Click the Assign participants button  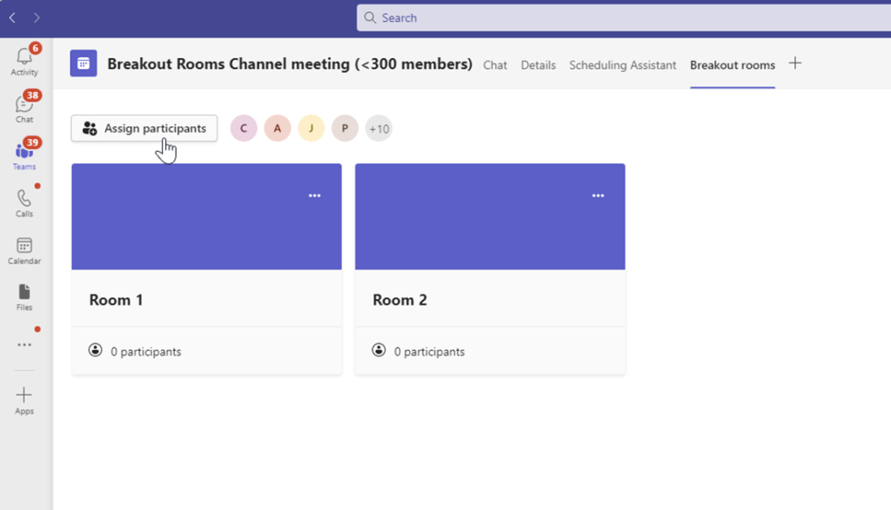pyautogui.click(x=144, y=128)
